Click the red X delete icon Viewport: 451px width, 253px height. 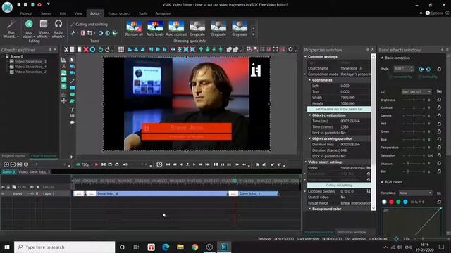click(86, 50)
